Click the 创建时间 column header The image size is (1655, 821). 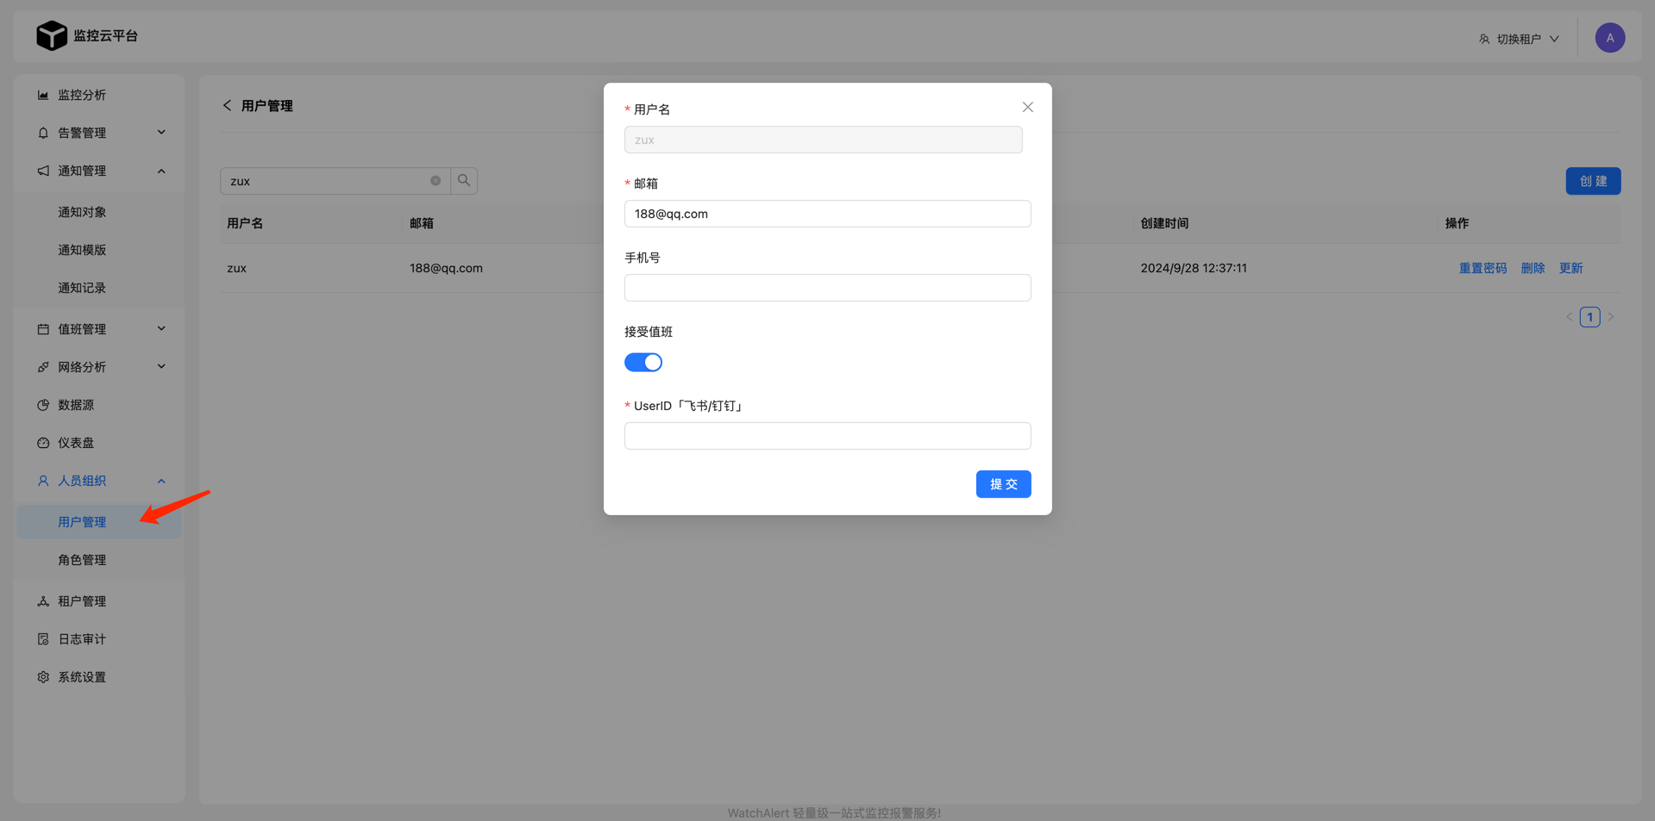coord(1164,223)
